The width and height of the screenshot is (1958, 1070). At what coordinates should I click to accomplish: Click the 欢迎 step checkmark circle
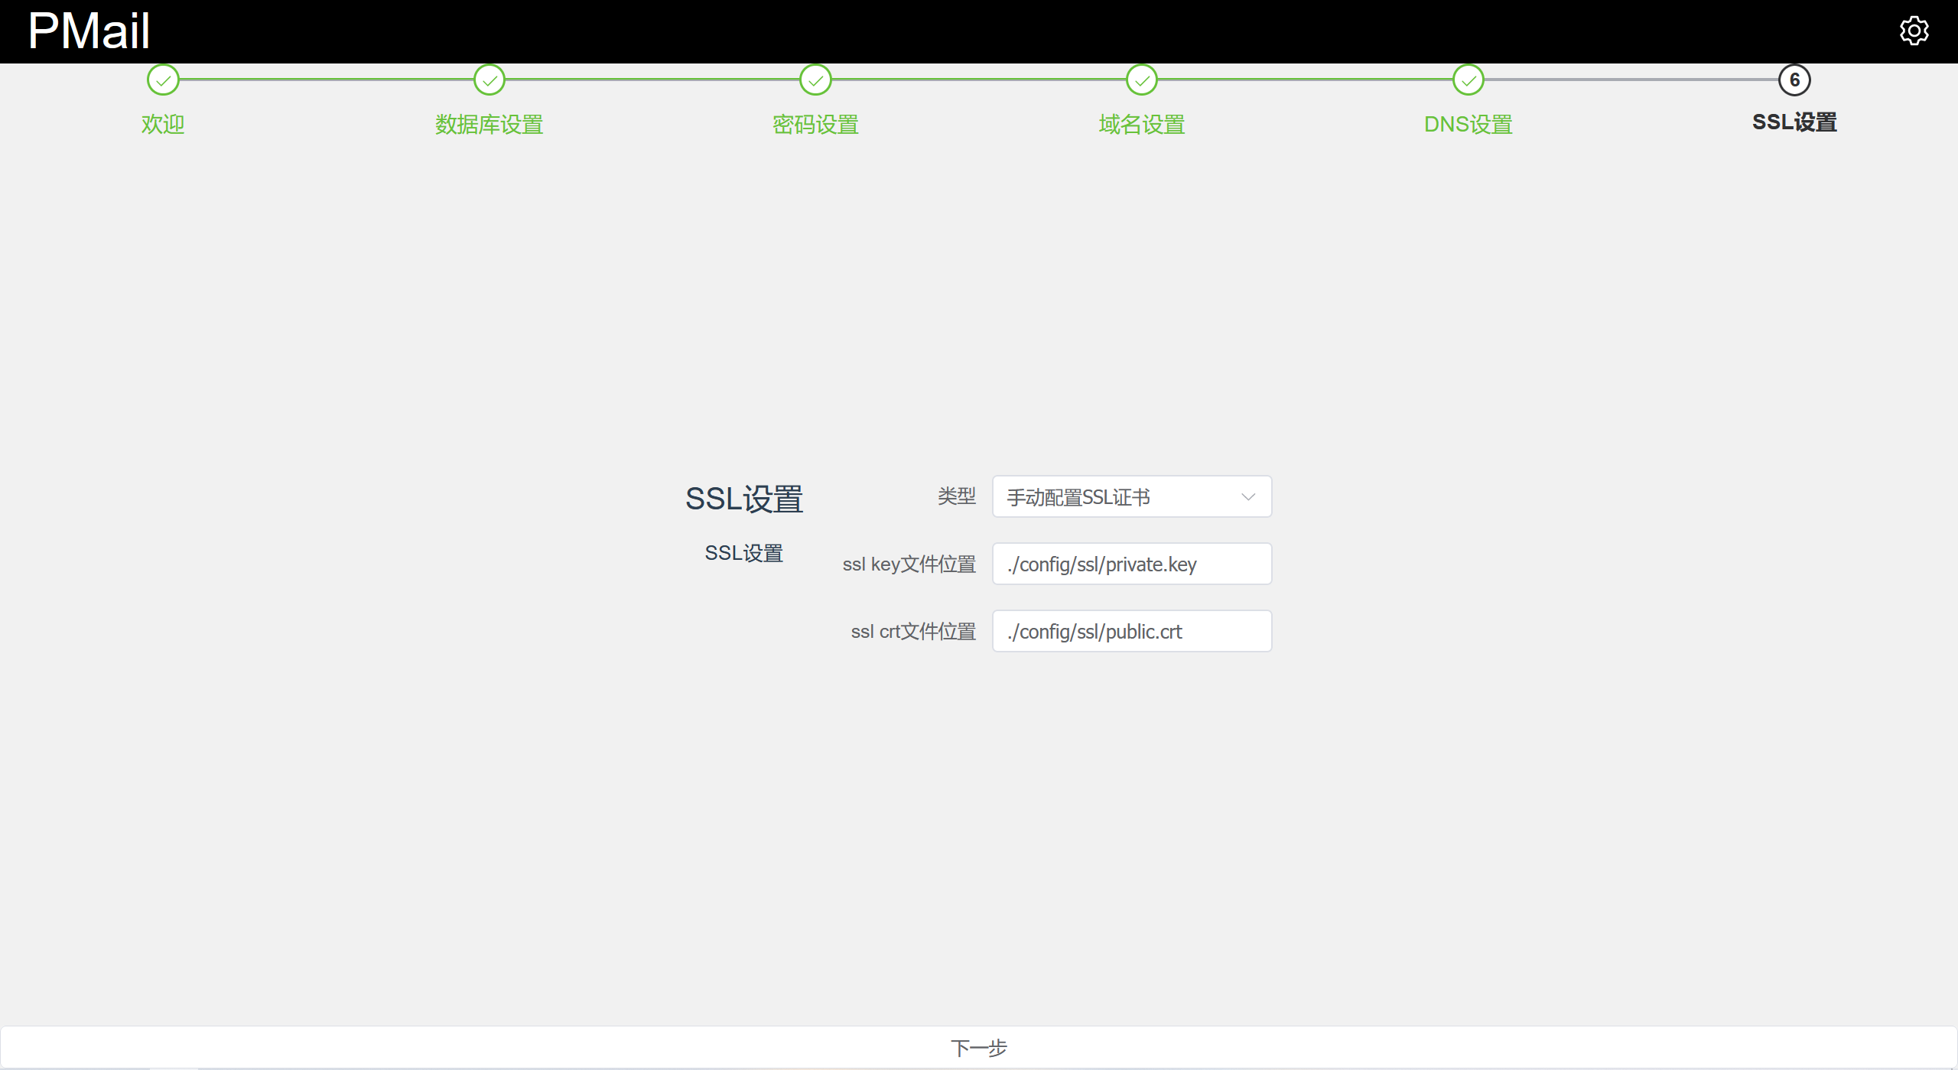163,80
